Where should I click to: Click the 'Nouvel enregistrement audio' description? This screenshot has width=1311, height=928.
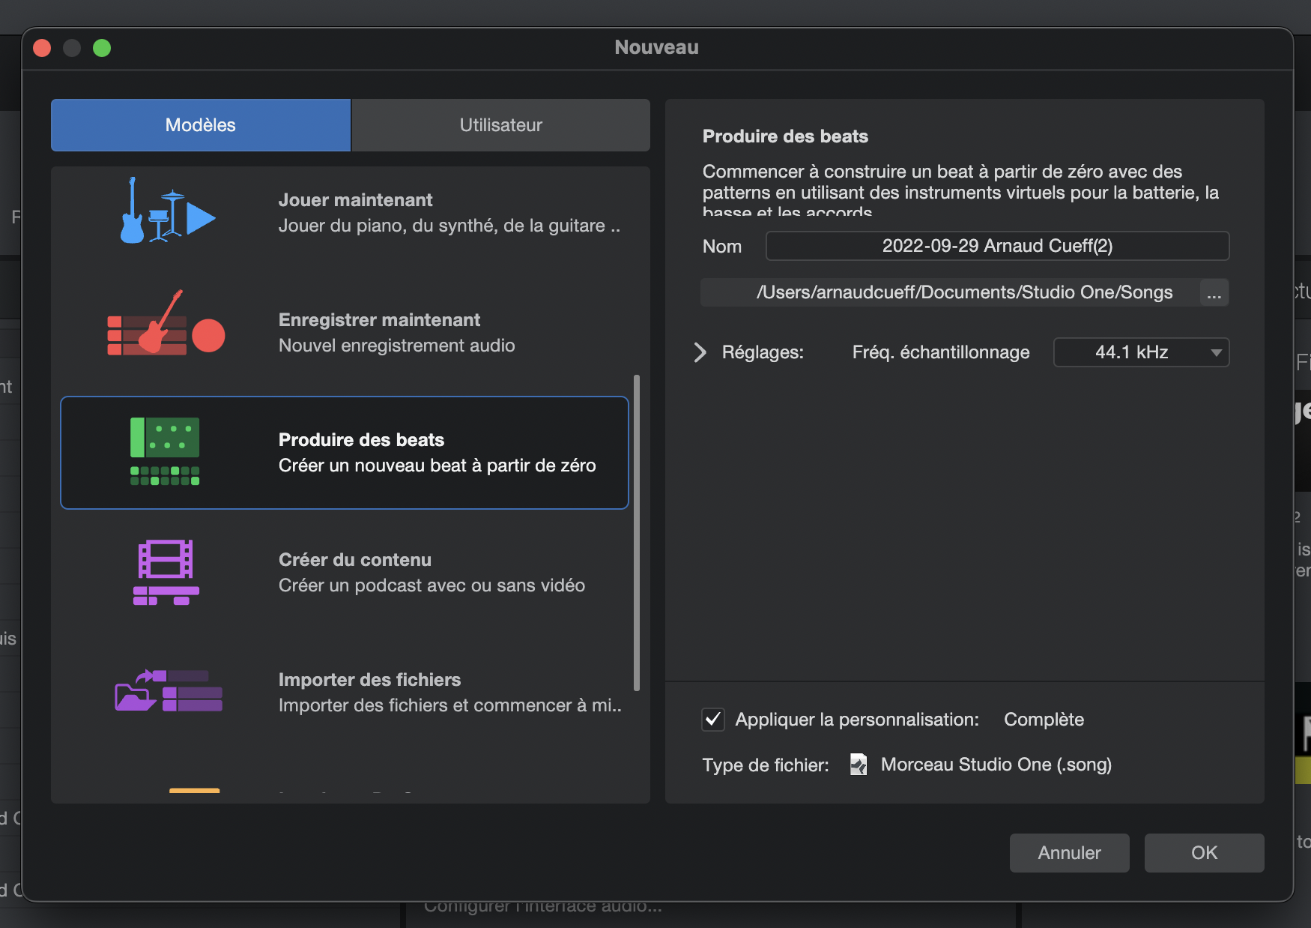click(396, 346)
